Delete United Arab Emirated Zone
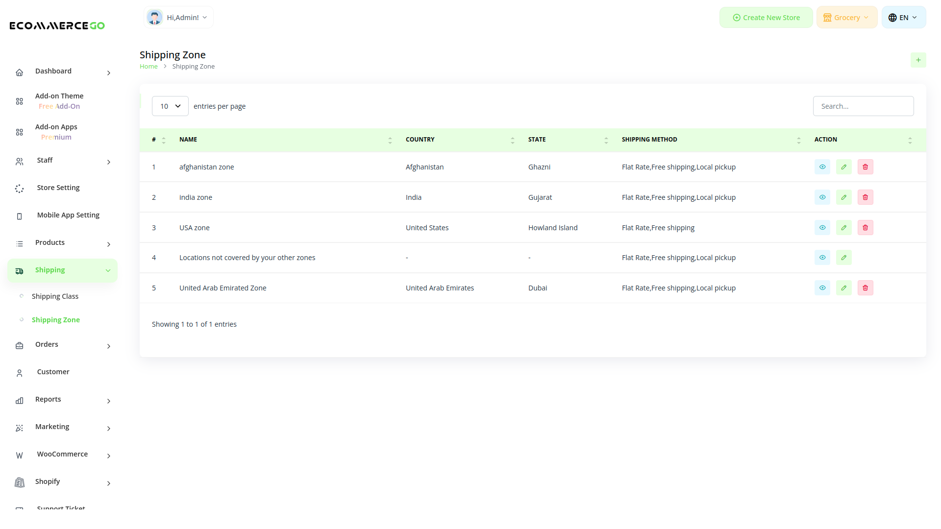The height and width of the screenshot is (529, 941). coord(865,288)
